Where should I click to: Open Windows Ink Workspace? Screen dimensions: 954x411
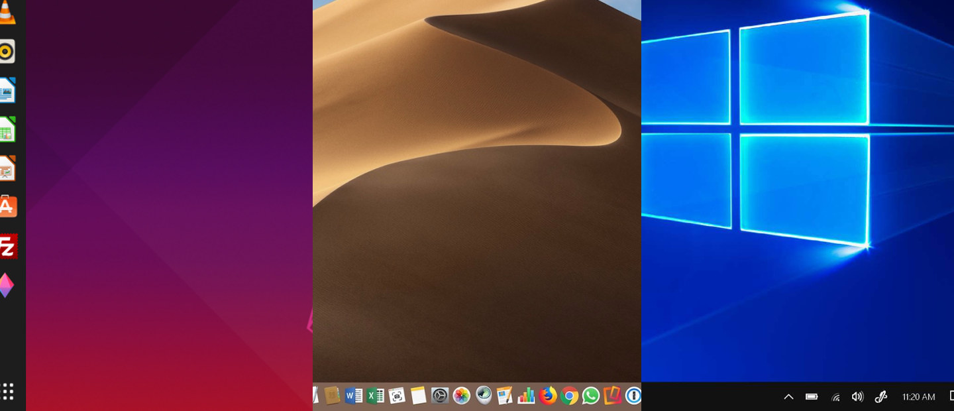(880, 396)
